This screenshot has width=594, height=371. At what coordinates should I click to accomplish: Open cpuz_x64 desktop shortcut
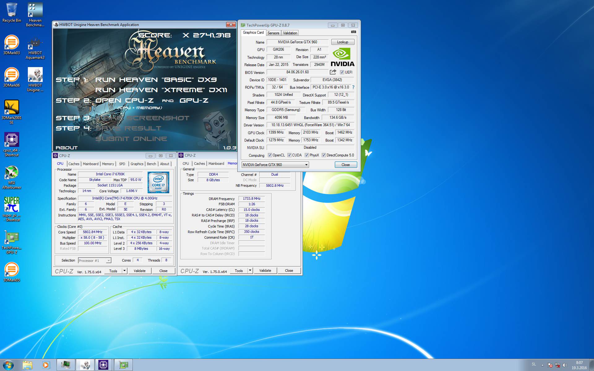11,144
